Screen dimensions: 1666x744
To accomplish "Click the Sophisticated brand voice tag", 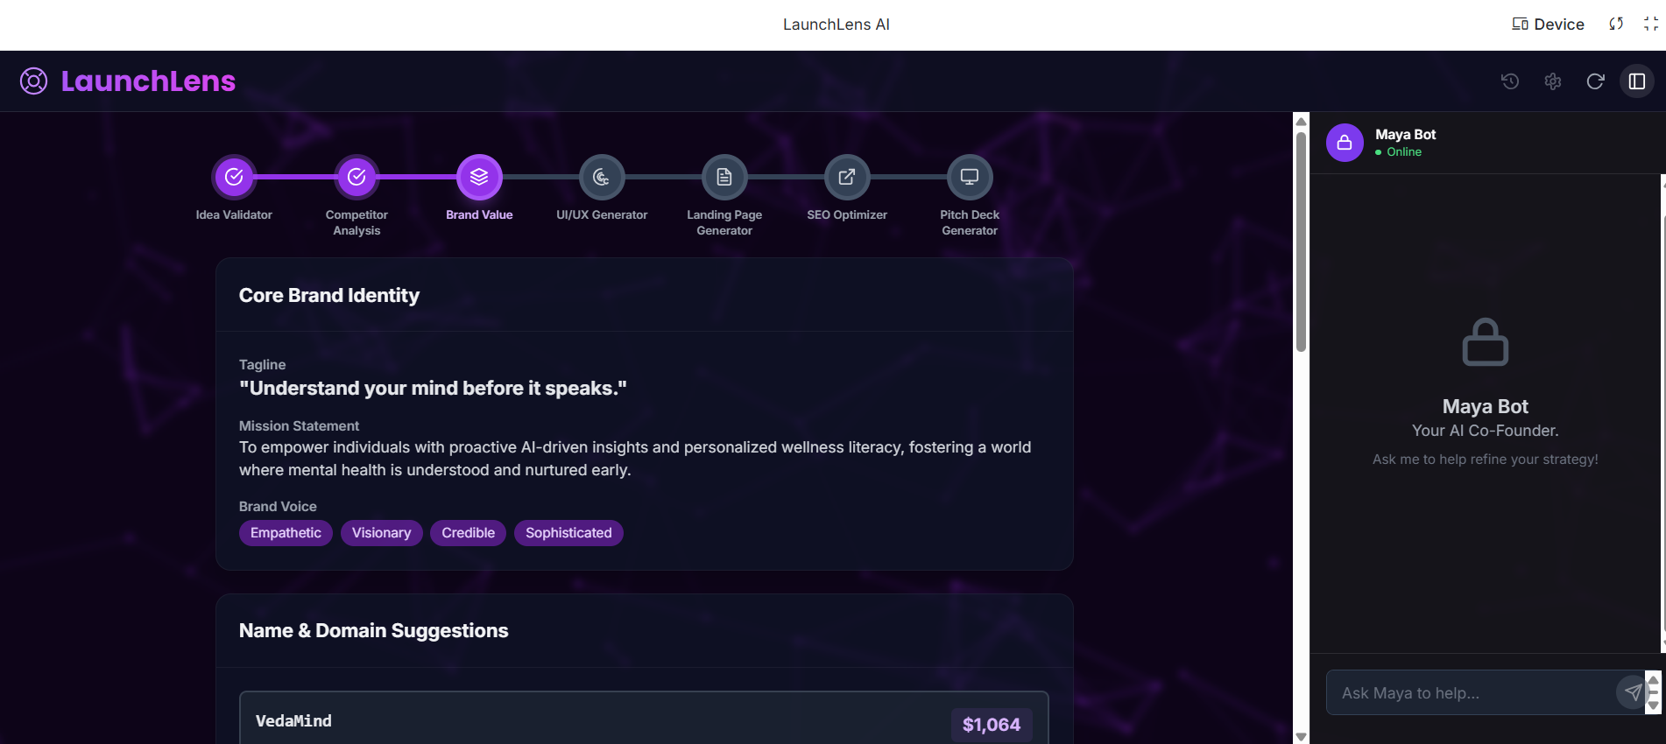I will point(568,533).
